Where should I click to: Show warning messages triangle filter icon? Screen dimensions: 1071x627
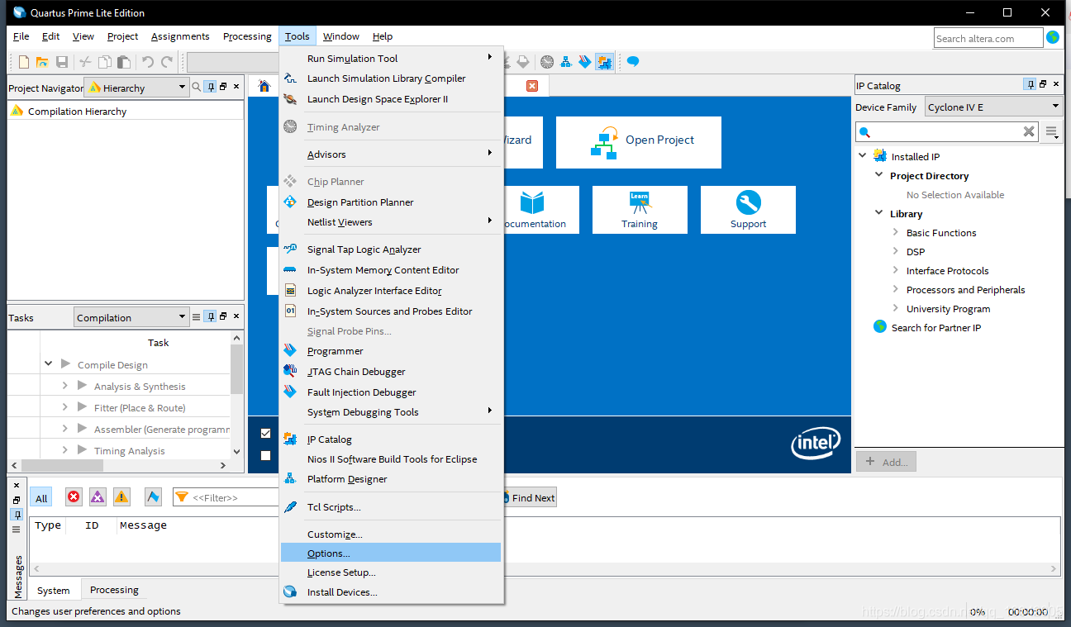tap(121, 496)
